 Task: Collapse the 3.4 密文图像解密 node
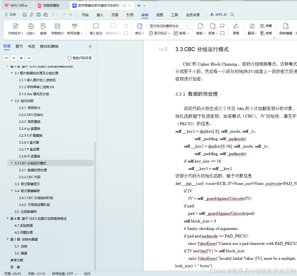[x=12, y=191]
